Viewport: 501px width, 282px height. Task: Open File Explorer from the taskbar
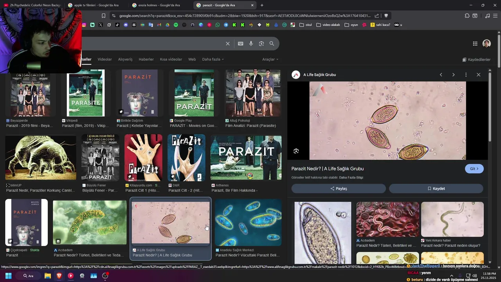[x=47, y=276]
